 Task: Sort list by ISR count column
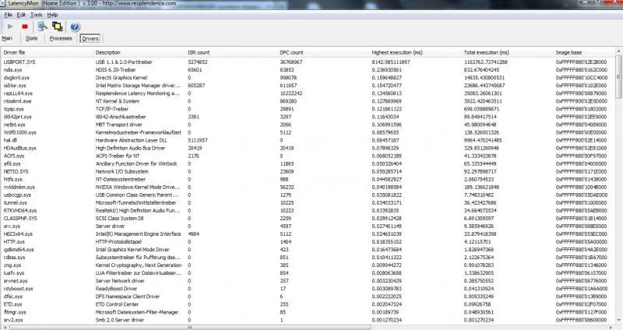click(199, 52)
